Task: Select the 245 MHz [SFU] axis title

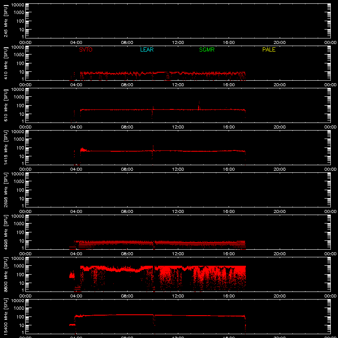Action: (6, 21)
